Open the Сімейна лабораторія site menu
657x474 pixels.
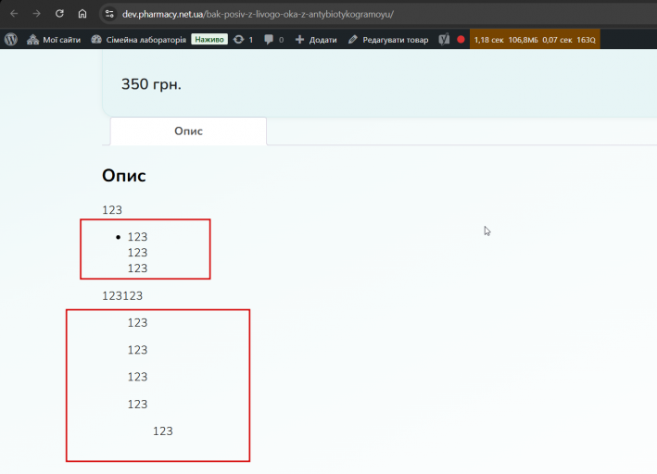139,40
